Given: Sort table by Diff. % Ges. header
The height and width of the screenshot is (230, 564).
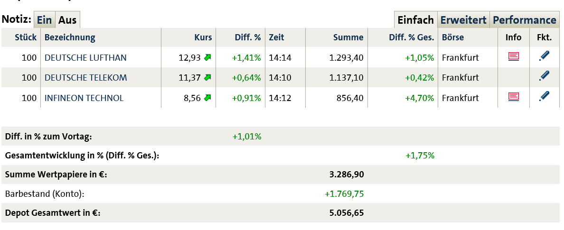Looking at the screenshot, I should point(411,37).
